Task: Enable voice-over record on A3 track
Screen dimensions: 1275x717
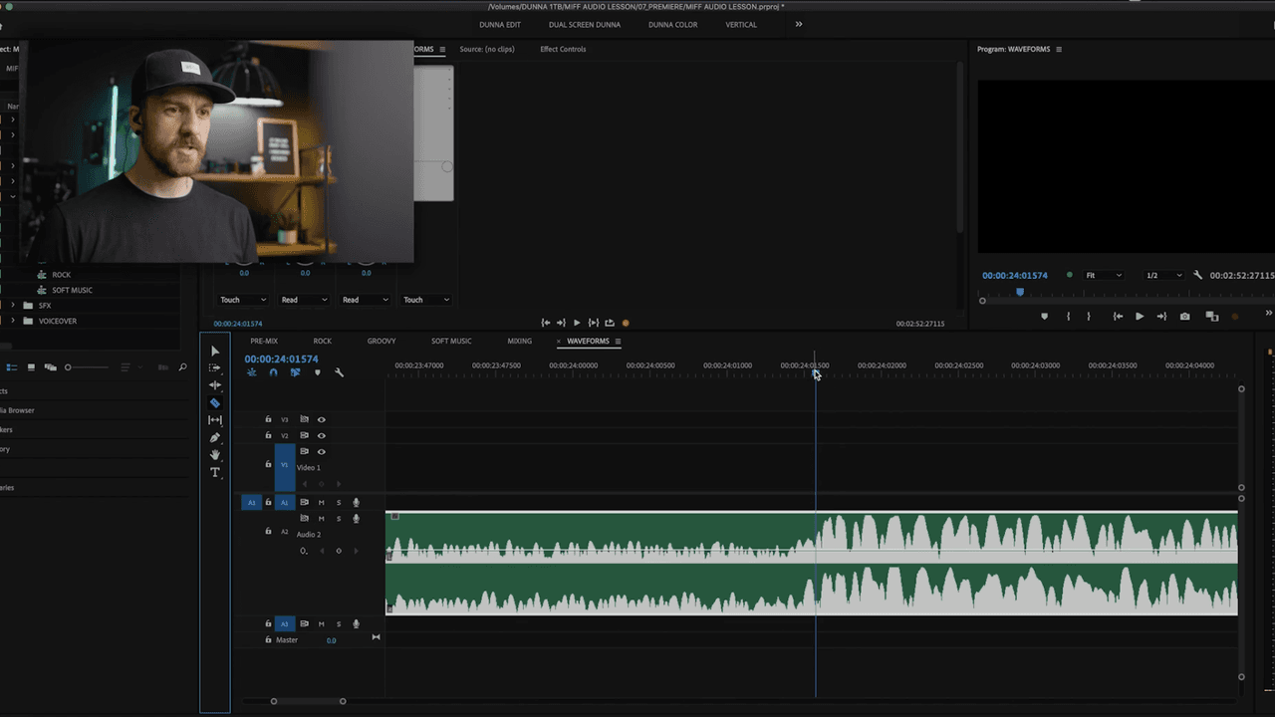Action: coord(356,623)
